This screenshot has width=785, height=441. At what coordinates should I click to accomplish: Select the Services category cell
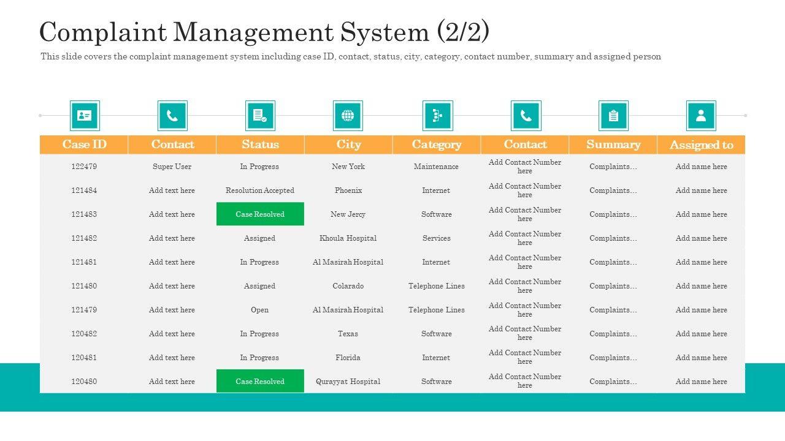[437, 238]
